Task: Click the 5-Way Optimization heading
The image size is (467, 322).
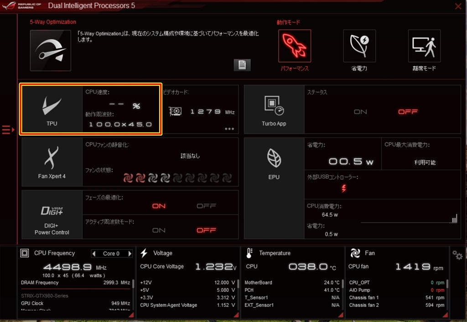Action: coord(53,22)
